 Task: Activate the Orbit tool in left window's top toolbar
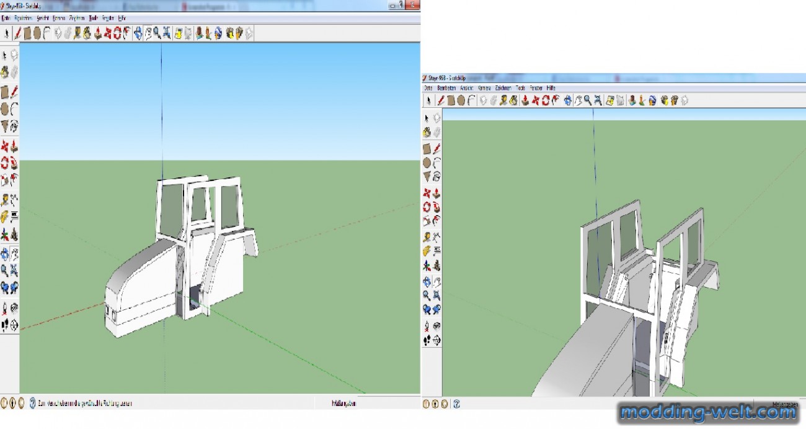[x=138, y=33]
